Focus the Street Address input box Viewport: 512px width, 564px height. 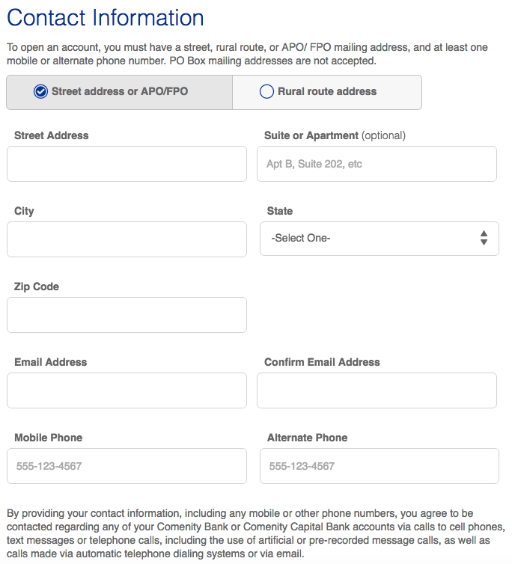point(127,164)
